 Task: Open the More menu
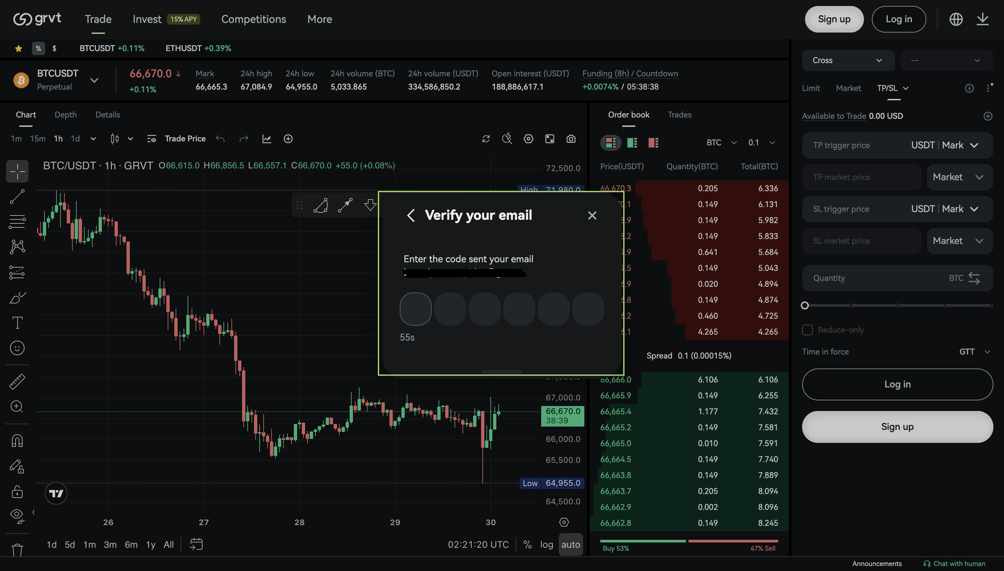[320, 19]
